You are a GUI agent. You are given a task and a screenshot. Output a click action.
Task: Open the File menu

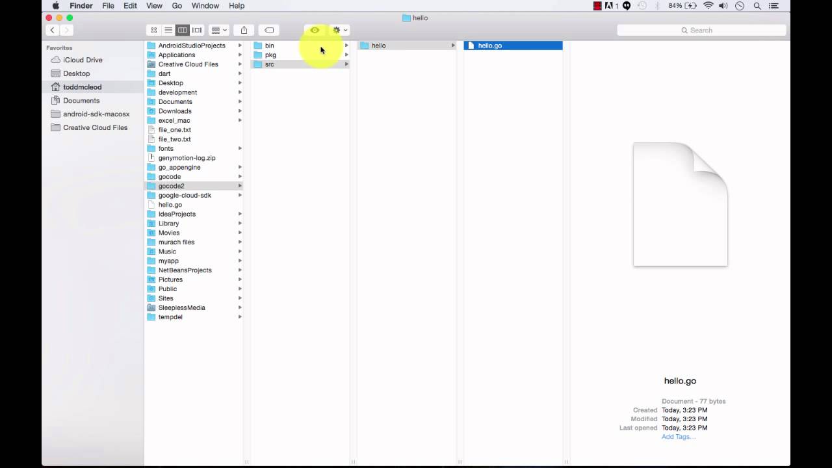(108, 6)
